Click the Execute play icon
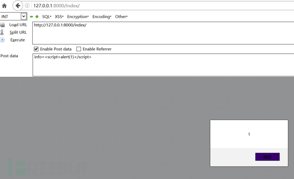Viewport: 294px width, 179px height. point(2,40)
